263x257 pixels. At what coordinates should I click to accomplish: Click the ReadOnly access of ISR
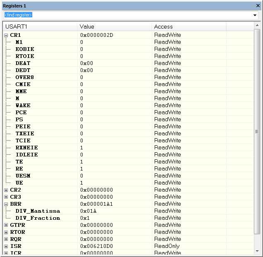pos(167,246)
